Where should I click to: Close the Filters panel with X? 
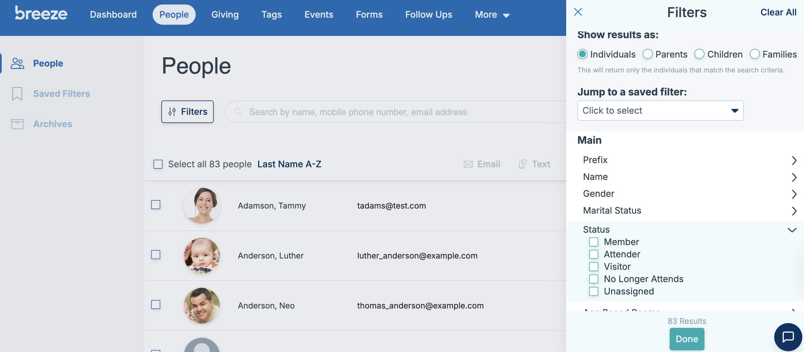[x=578, y=12]
